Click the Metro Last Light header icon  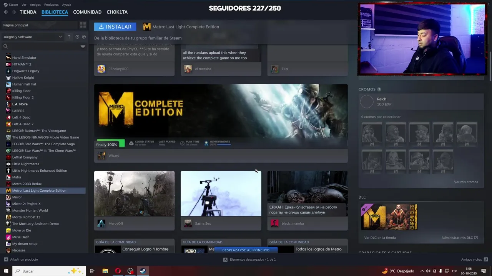(x=147, y=27)
